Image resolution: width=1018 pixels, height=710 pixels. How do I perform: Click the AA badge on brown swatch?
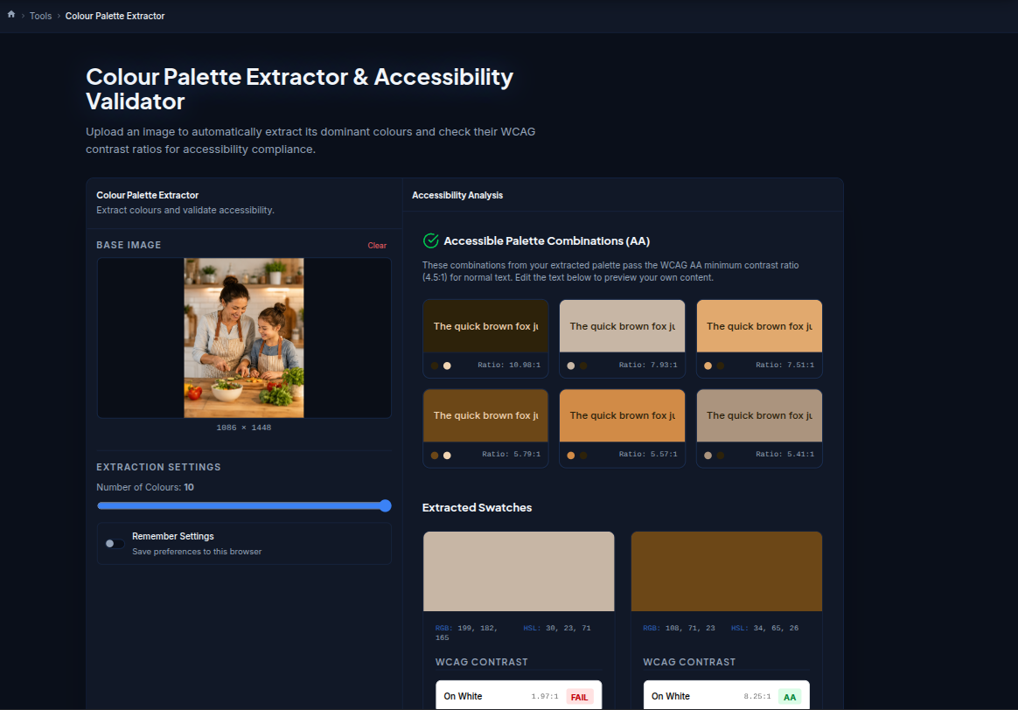point(790,697)
